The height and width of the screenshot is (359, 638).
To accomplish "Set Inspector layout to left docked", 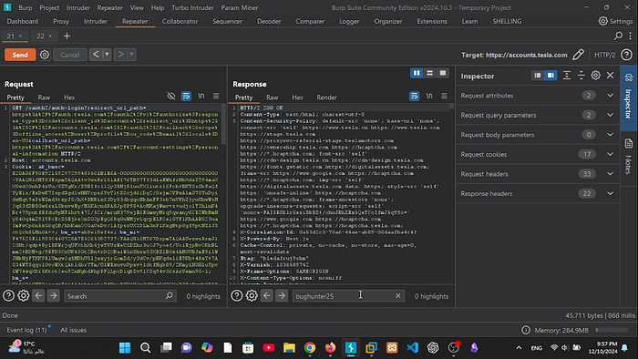I will pos(538,76).
